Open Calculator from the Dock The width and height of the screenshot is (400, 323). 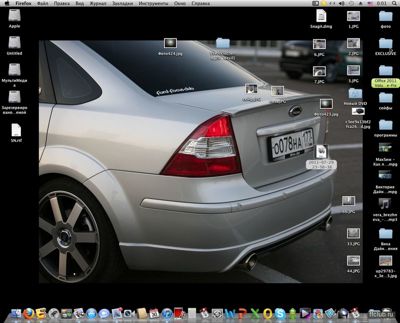[x=192, y=313]
